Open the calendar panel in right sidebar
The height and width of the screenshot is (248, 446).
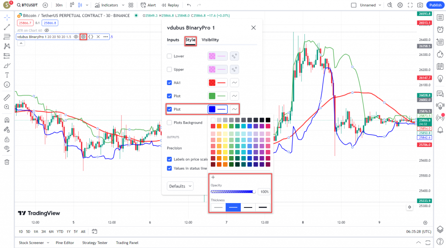click(x=440, y=66)
